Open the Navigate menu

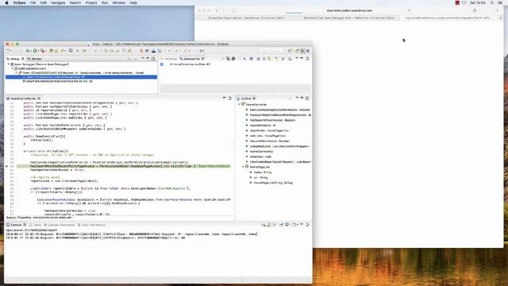[x=58, y=2]
